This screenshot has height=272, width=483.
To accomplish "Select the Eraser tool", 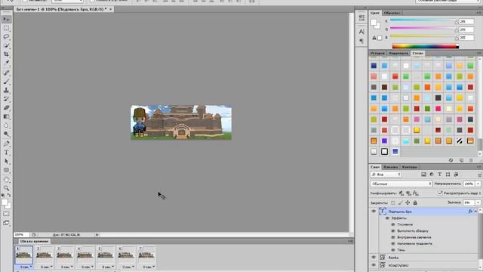I will click(6, 107).
